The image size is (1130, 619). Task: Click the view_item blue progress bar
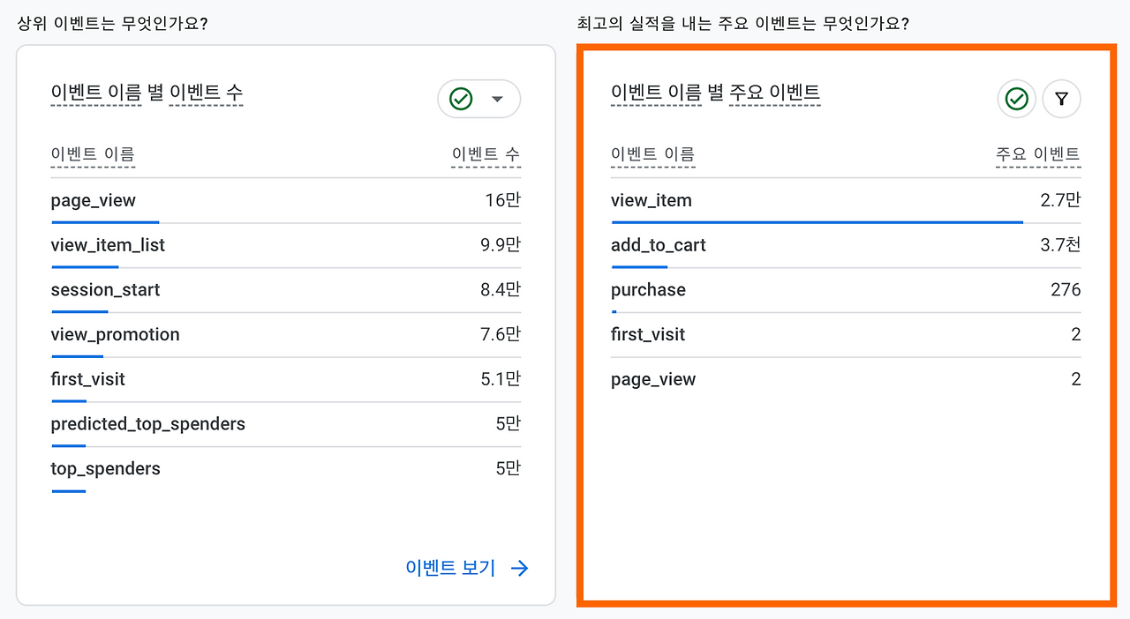pyautogui.click(x=817, y=222)
